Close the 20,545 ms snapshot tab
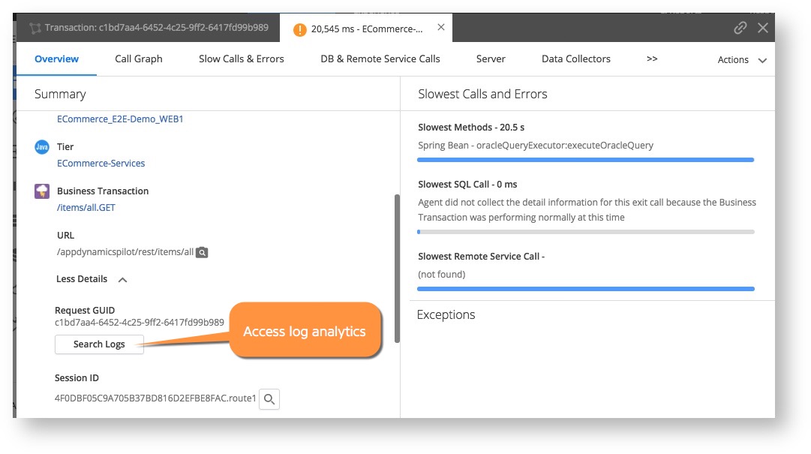This screenshot has height=454, width=811. pos(440,28)
